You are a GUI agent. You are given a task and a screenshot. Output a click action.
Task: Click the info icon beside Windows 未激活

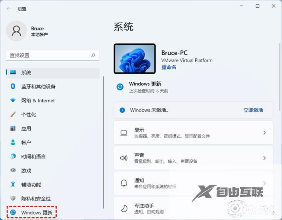(x=122, y=110)
